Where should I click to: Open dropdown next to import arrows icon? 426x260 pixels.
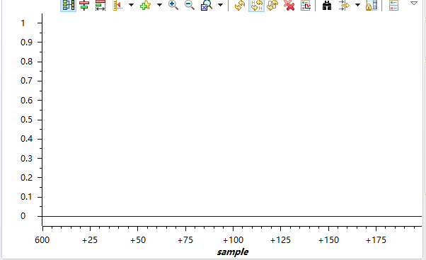tap(358, 5)
